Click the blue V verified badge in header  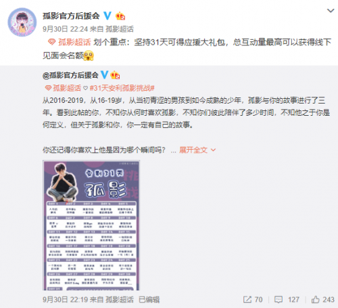(x=107, y=16)
